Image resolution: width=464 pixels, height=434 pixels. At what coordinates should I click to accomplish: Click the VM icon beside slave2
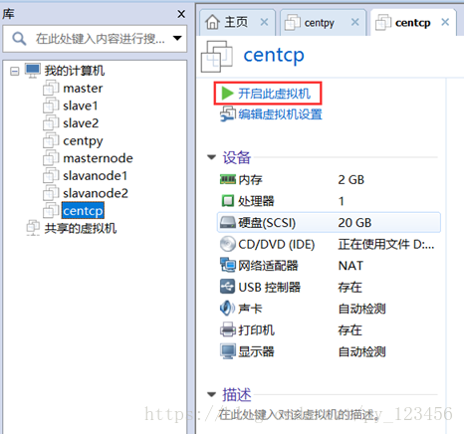click(x=51, y=123)
